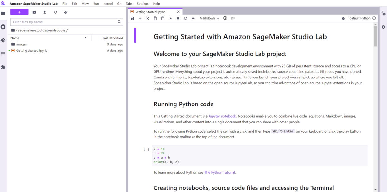Sort files by Name column header
This screenshot has height=192, width=387.
coord(49,38)
